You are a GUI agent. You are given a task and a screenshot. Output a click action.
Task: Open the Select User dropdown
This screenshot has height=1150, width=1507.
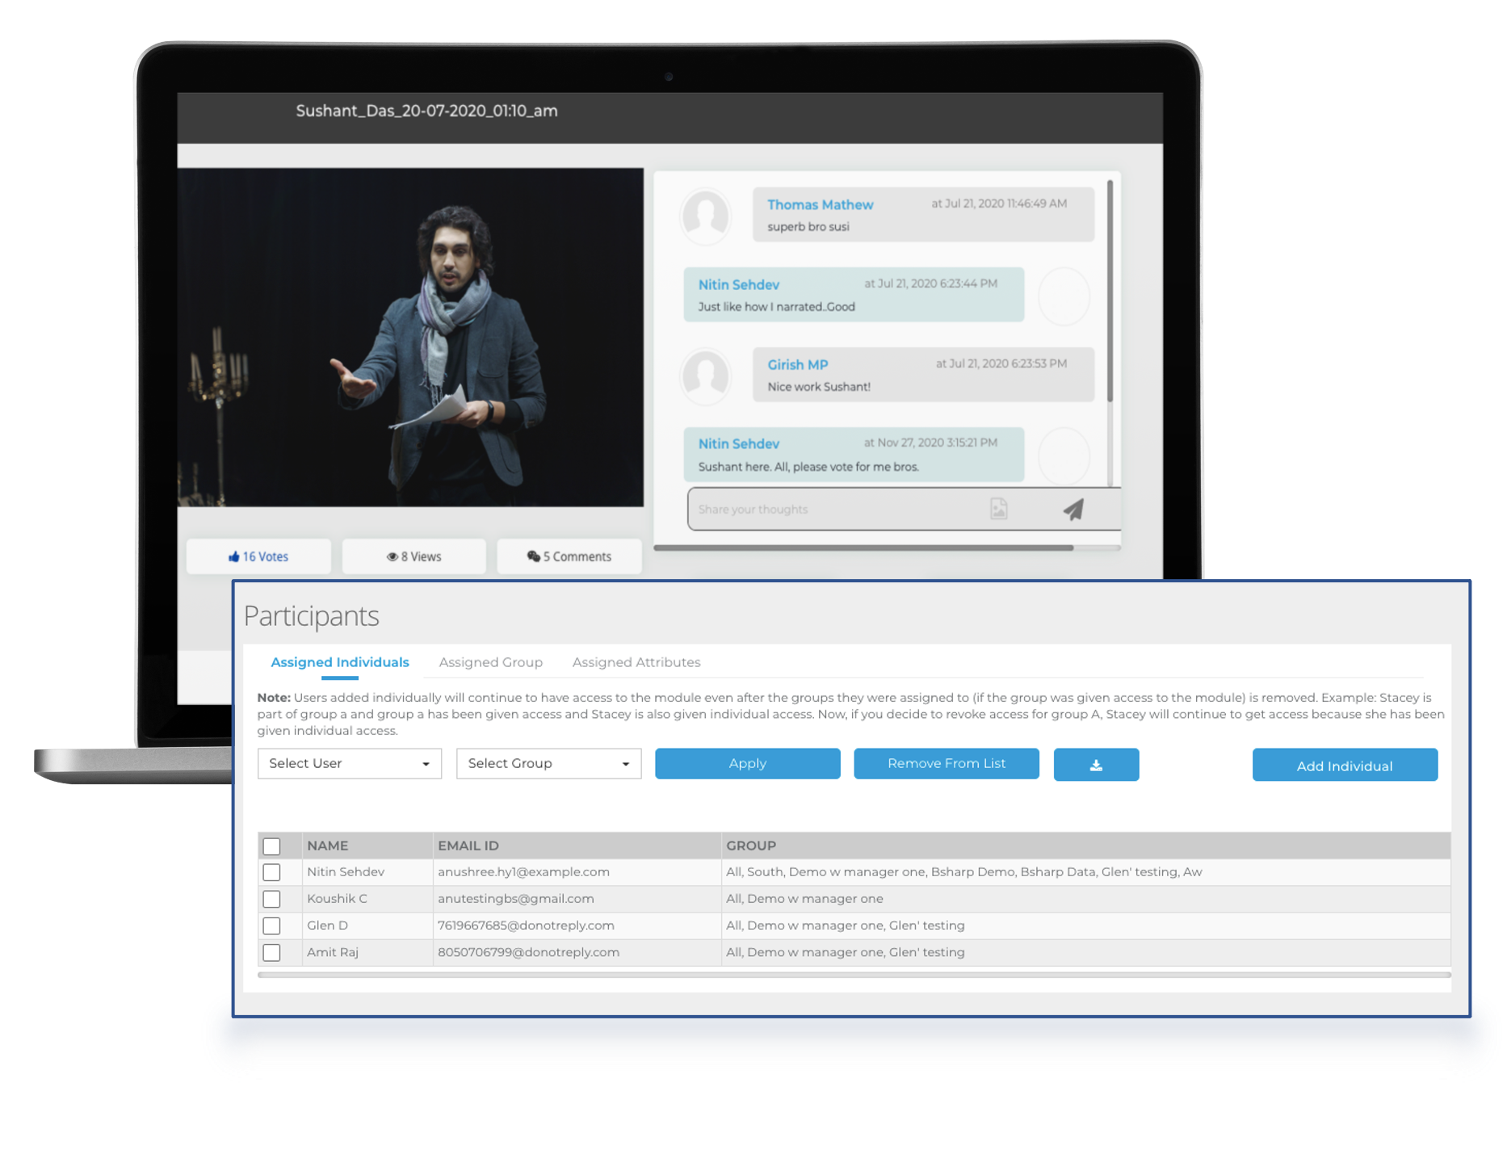(x=349, y=764)
